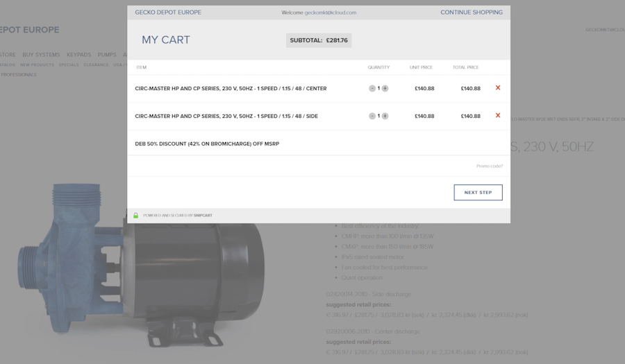This screenshot has width=625, height=364.
Task: Click the green padlock security icon
Action: (x=135, y=215)
